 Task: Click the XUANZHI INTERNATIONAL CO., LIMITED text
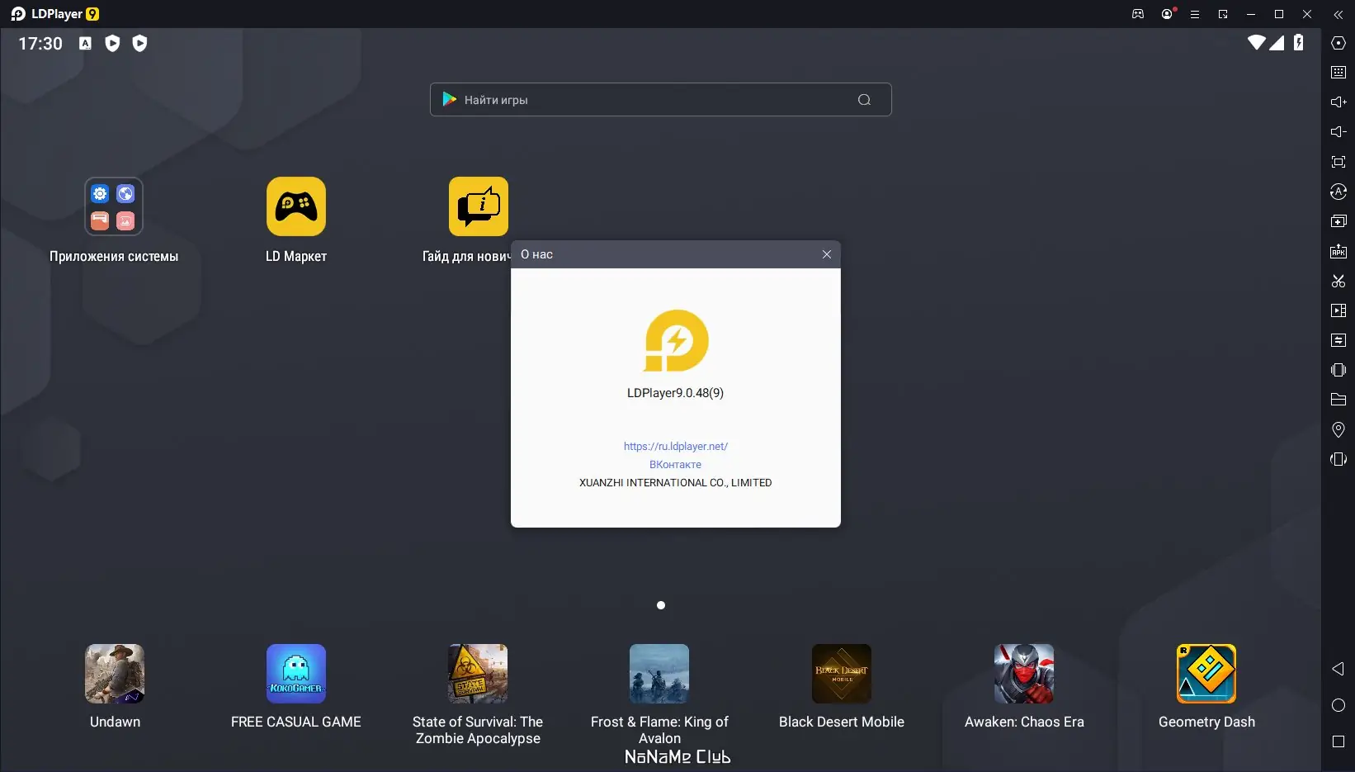676,483
